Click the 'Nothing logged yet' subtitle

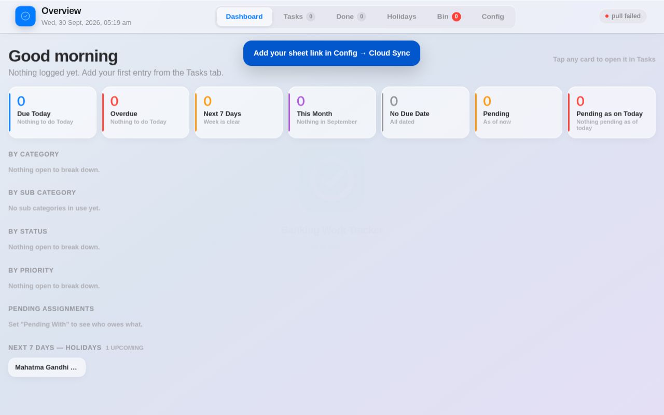pyautogui.click(x=116, y=73)
